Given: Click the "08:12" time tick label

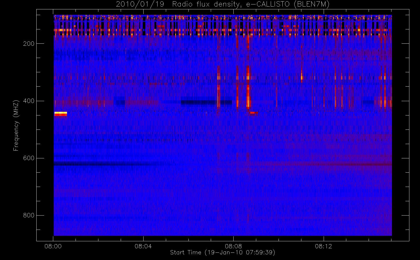Looking at the screenshot, I should point(323,246).
